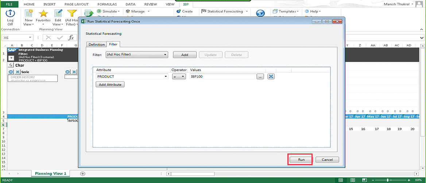Click Run to start statistical forecasting
This screenshot has width=426, height=183.
click(x=301, y=160)
